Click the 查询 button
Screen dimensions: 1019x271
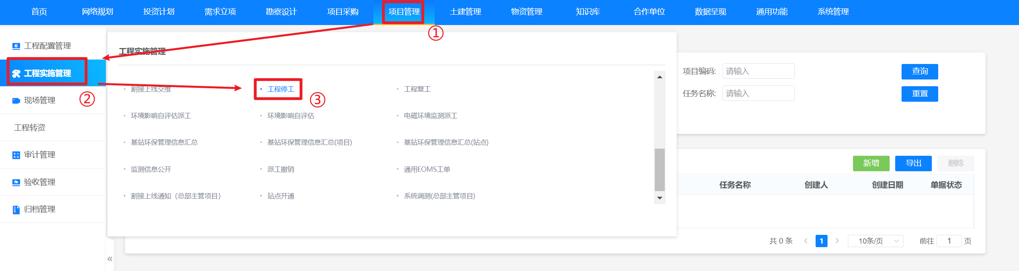point(919,72)
